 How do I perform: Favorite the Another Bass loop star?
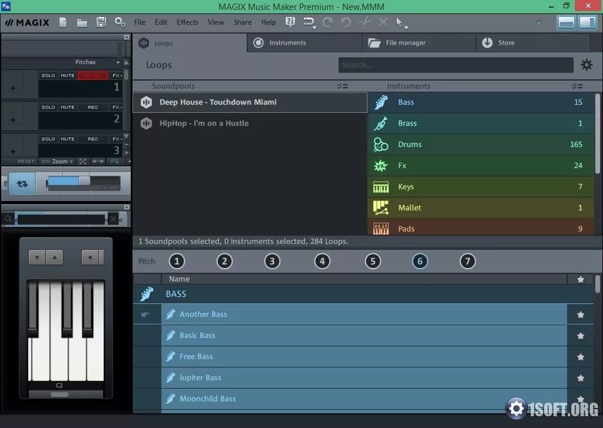click(x=580, y=315)
